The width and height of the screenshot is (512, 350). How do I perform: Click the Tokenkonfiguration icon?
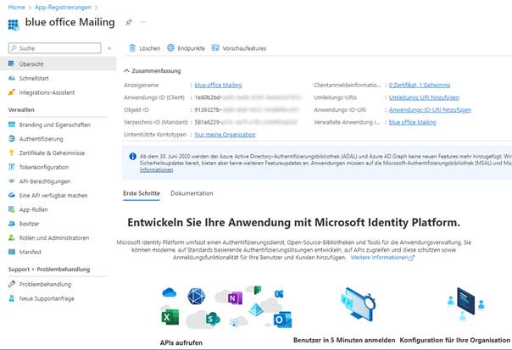click(x=12, y=167)
